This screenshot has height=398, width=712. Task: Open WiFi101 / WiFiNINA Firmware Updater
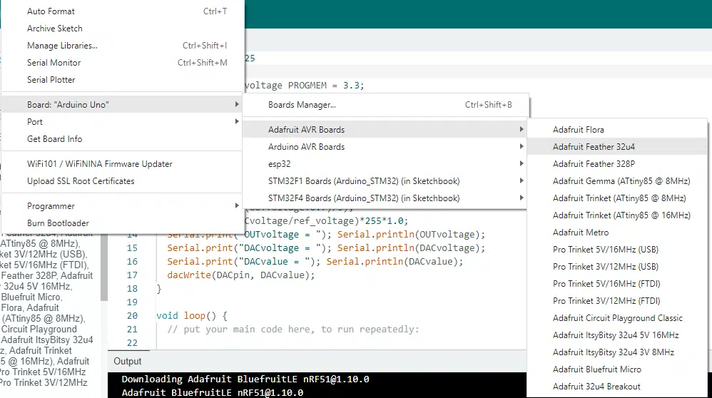[122, 164]
